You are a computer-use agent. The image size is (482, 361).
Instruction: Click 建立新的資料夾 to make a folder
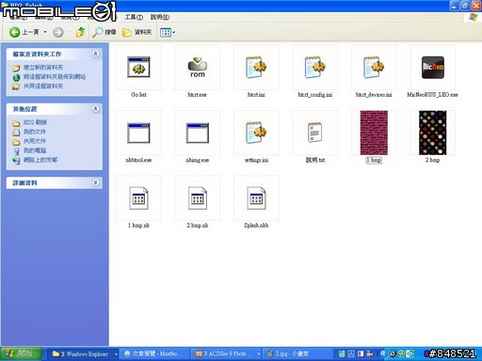[43, 68]
